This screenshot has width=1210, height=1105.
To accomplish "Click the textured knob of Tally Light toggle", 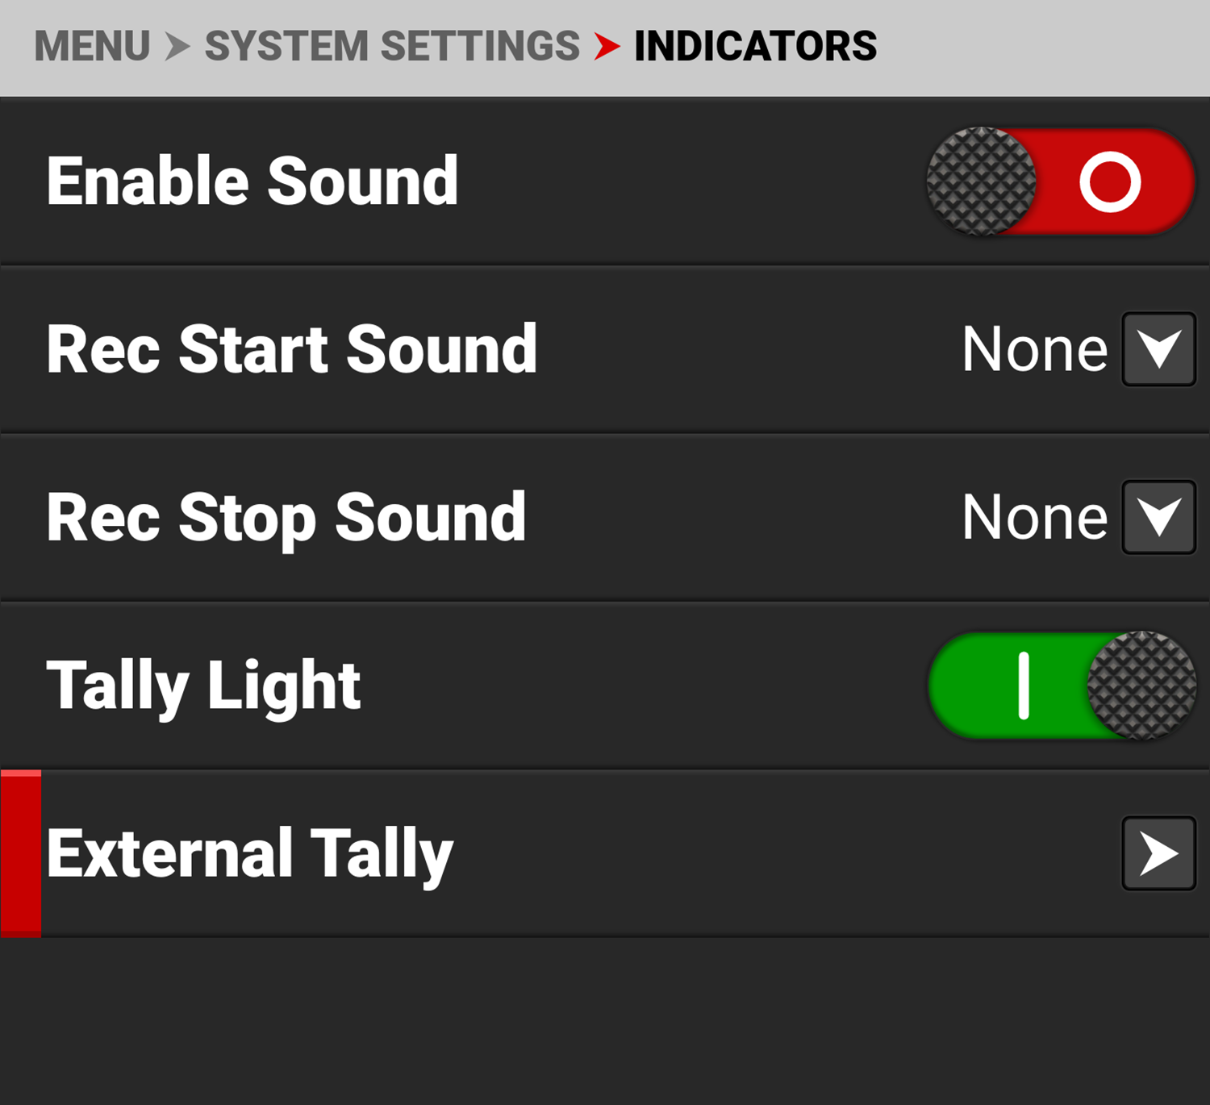I will [x=1141, y=686].
